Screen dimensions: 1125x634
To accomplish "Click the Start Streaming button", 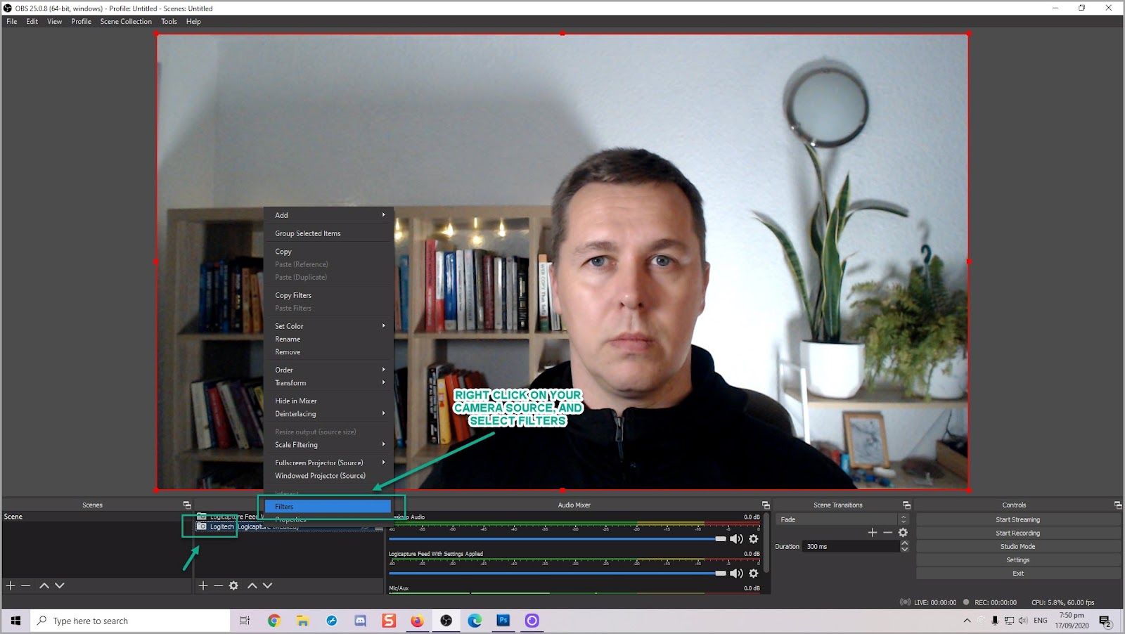I will (x=1018, y=520).
